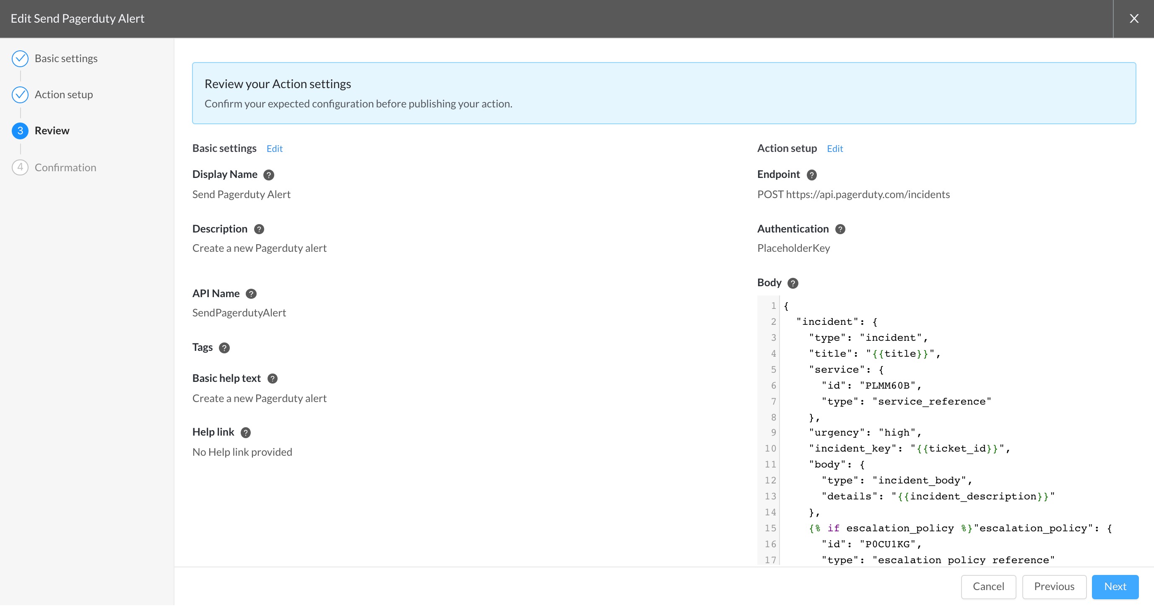
Task: Click the Send Pagerduty Alert display name value
Action: (x=242, y=195)
